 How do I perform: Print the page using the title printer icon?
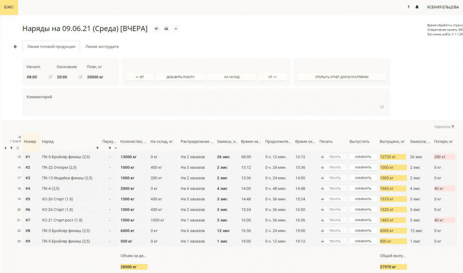(x=166, y=29)
